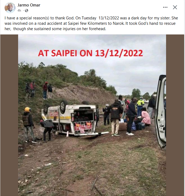This screenshot has height=196, width=185.
Task: Open Jarmo Omar's profile picture
Action: (10, 8)
